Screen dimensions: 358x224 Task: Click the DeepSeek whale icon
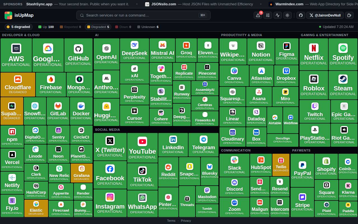135,45
